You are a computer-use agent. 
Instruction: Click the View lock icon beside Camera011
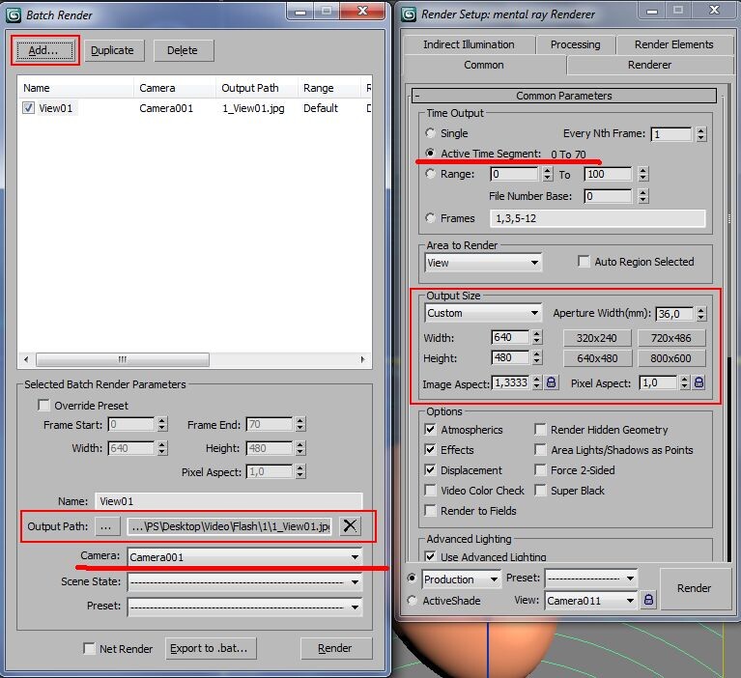[x=649, y=600]
